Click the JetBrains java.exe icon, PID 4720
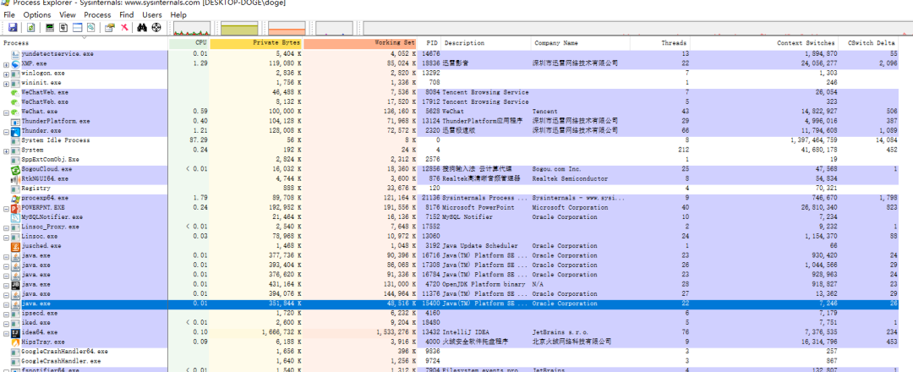Image resolution: width=913 pixels, height=372 pixels. click(x=16, y=285)
